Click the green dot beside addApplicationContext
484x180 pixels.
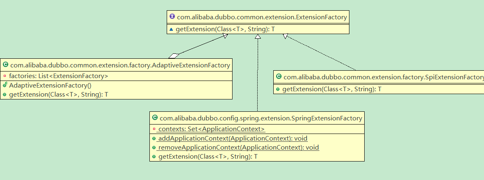click(154, 138)
